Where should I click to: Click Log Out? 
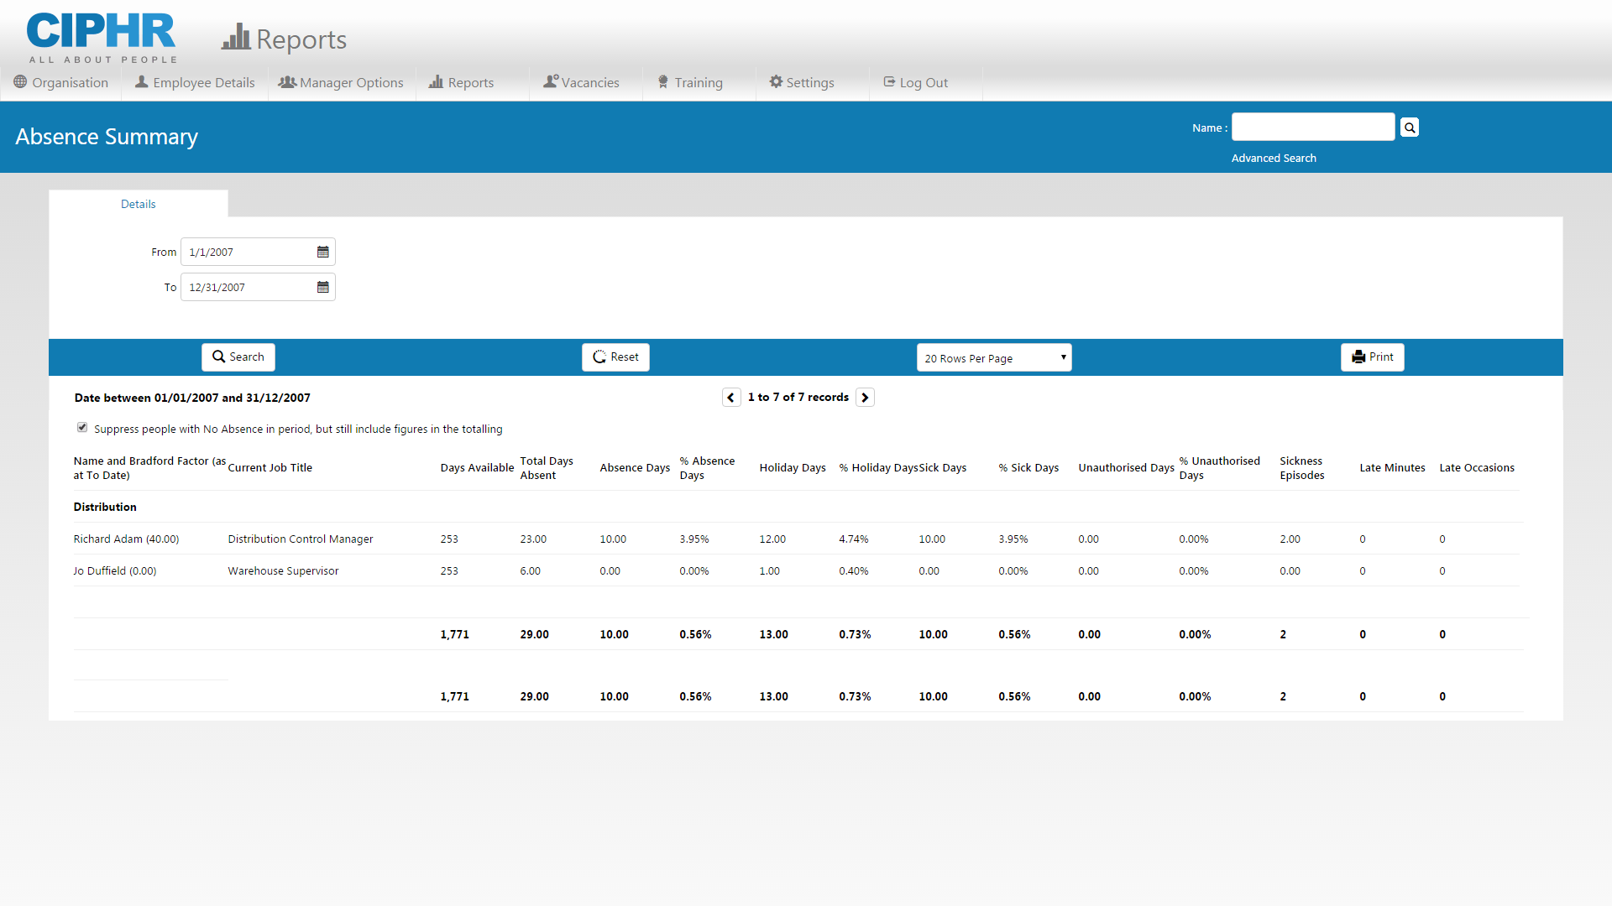coord(915,82)
